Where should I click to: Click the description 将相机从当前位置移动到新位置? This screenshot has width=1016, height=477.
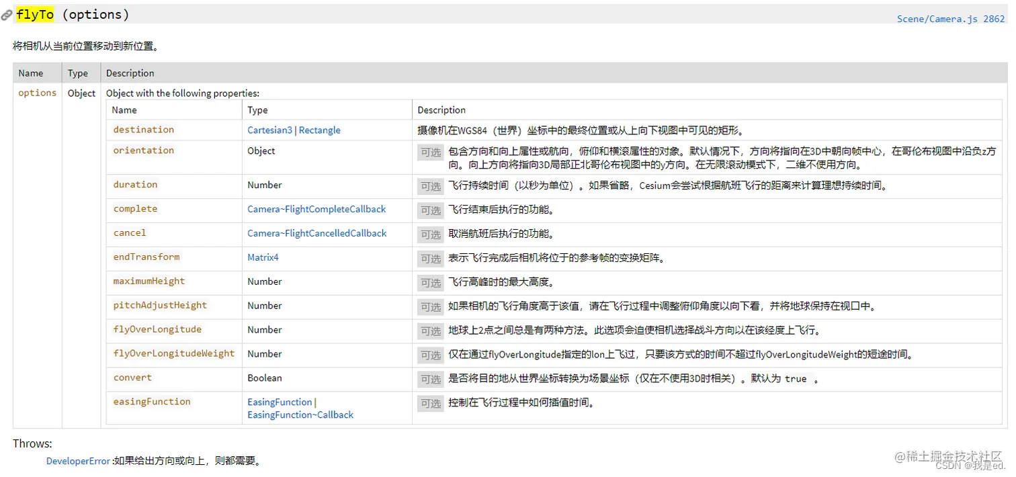click(86, 46)
